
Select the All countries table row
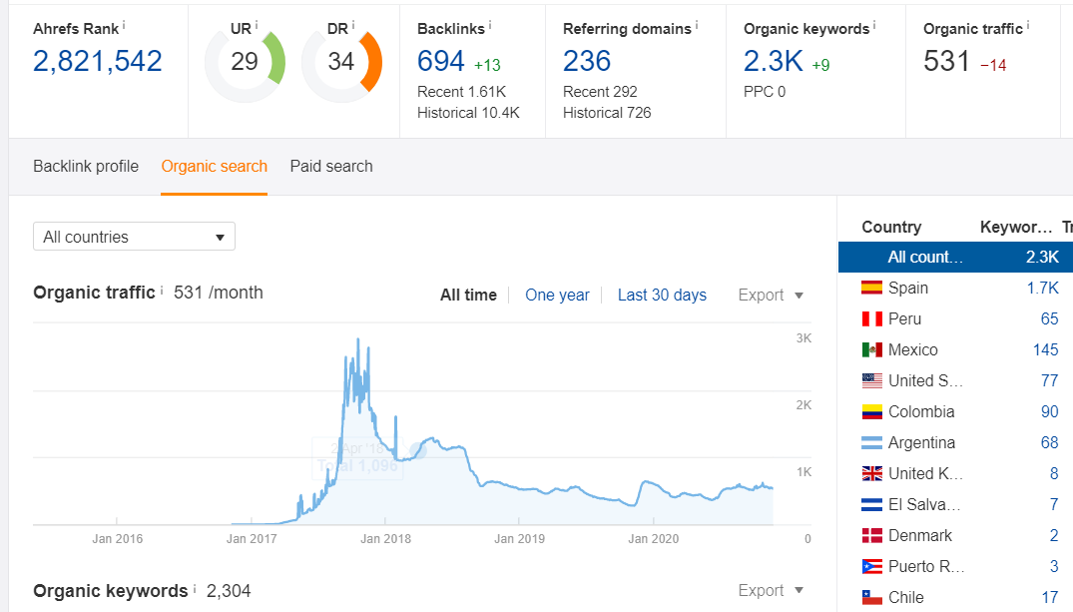coord(955,257)
